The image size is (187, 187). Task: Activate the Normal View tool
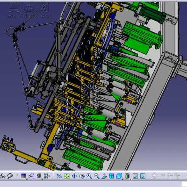tap(104, 176)
